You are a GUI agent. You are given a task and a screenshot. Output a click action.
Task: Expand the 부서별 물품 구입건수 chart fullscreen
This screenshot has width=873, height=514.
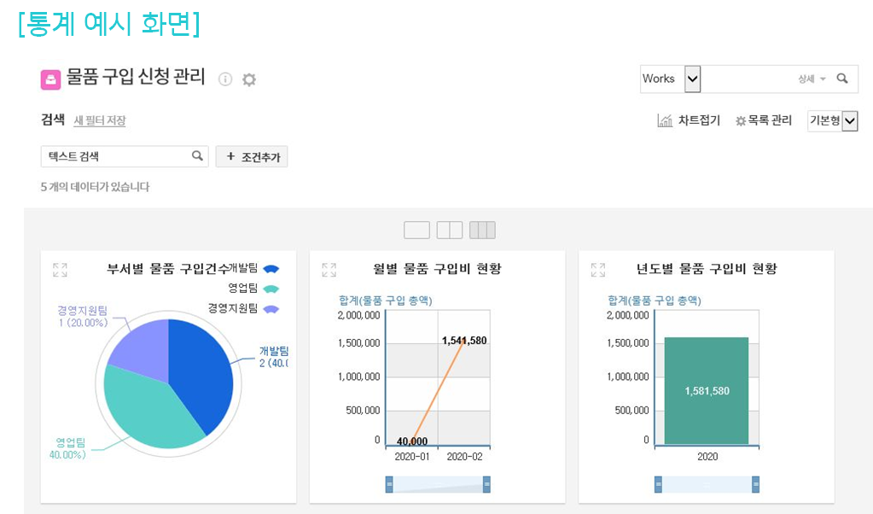[60, 270]
